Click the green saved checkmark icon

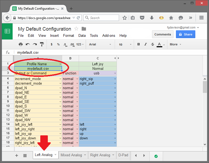point(156,156)
